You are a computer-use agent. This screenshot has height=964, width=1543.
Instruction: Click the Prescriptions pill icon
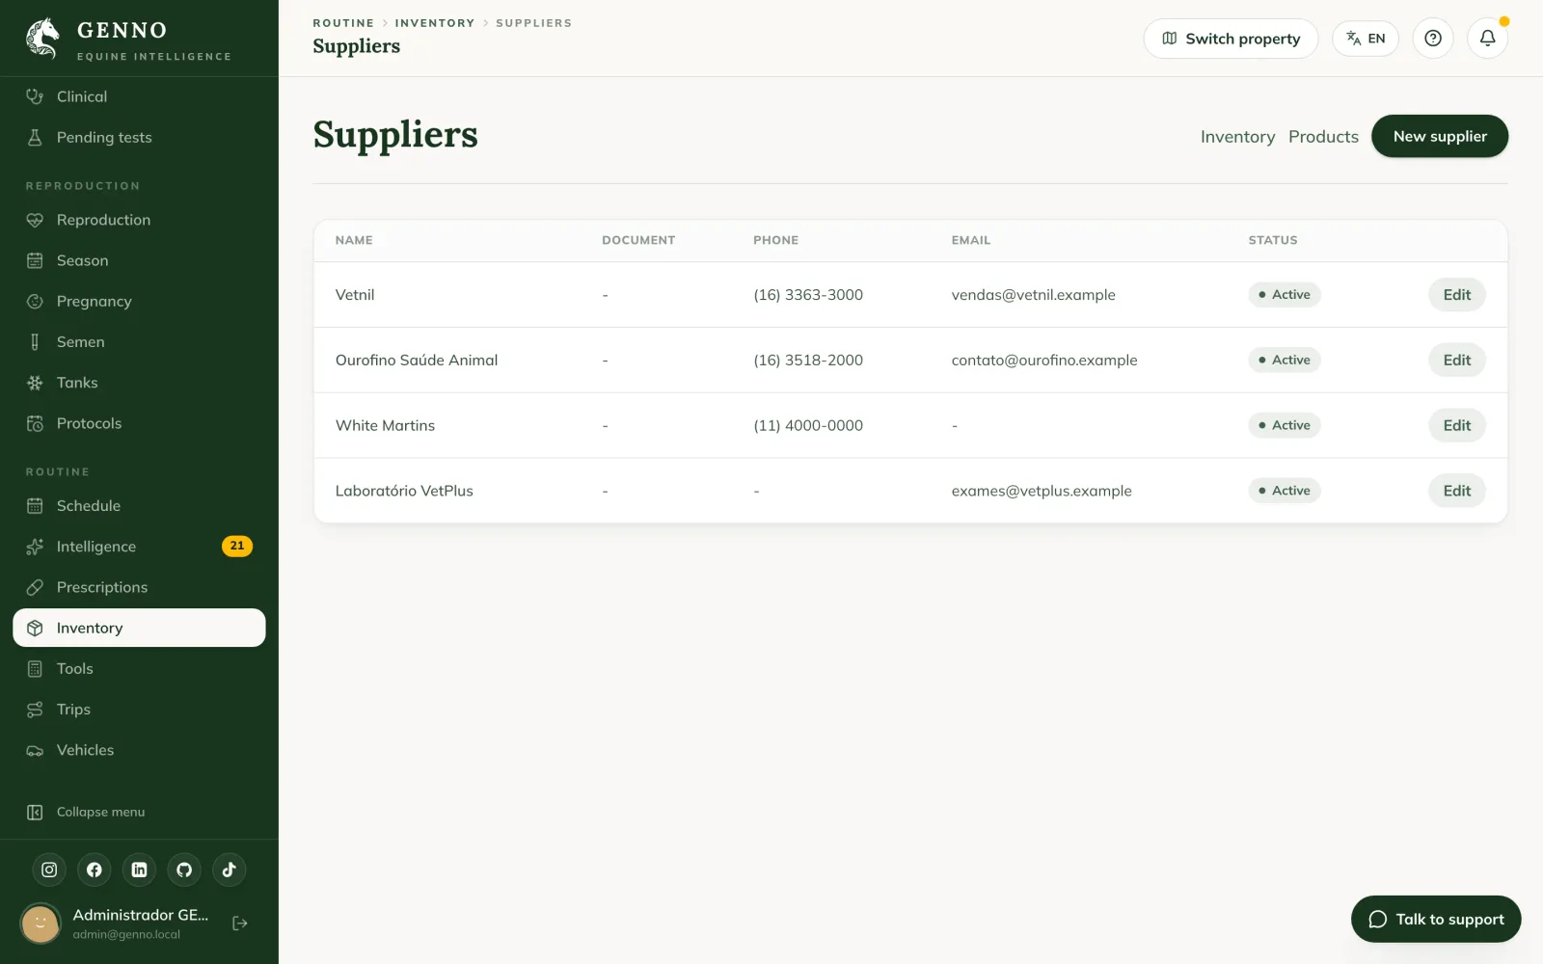click(35, 587)
